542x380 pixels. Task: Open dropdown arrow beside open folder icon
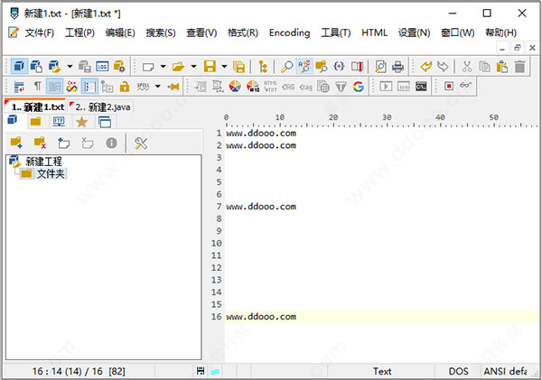(193, 66)
